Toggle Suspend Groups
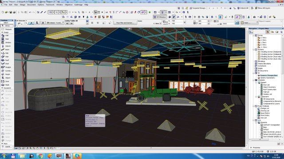The width and height of the screenshot is (284, 159). pos(197,8)
